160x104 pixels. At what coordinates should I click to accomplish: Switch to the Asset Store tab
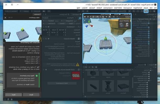click(106, 14)
